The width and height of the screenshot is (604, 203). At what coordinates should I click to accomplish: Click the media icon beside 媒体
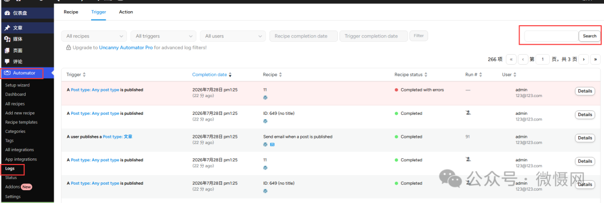click(7, 39)
